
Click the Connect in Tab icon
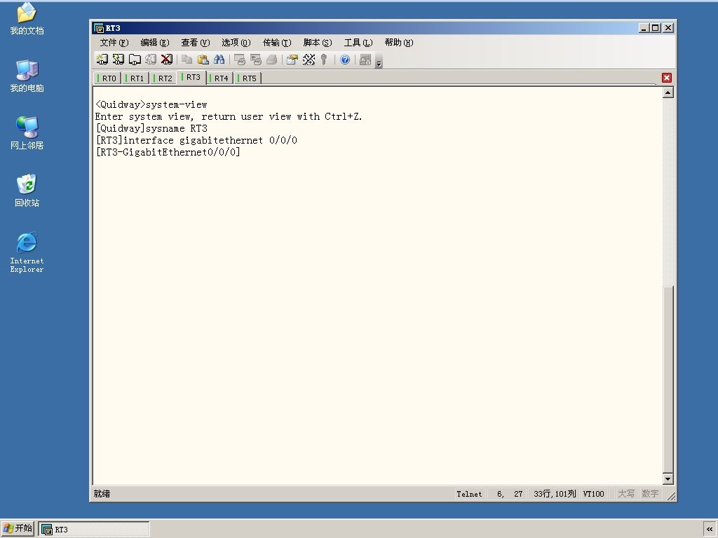click(x=135, y=60)
